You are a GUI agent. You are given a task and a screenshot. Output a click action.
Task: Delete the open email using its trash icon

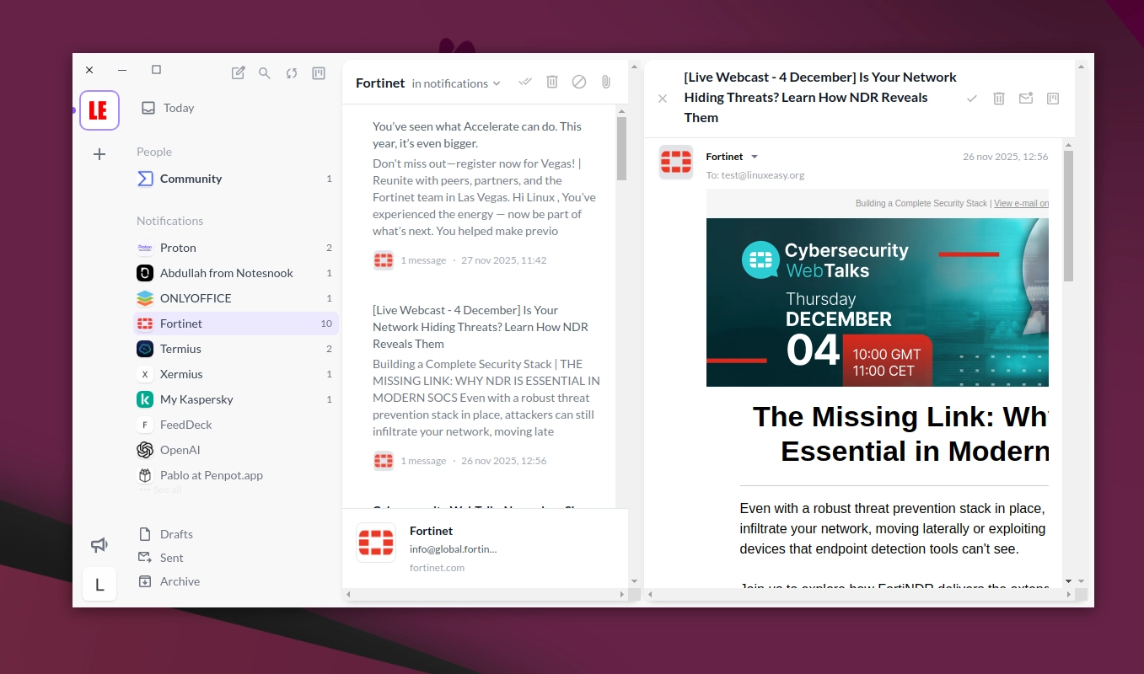[x=999, y=99]
